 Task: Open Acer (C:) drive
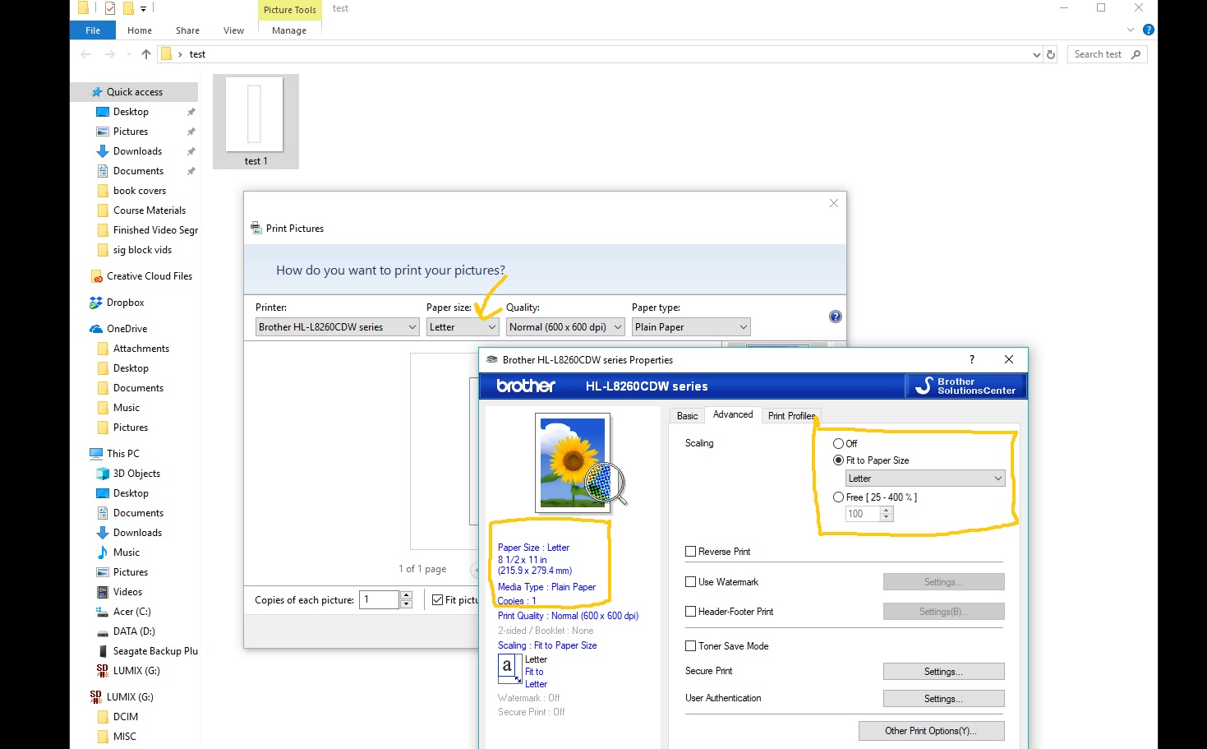[131, 612]
